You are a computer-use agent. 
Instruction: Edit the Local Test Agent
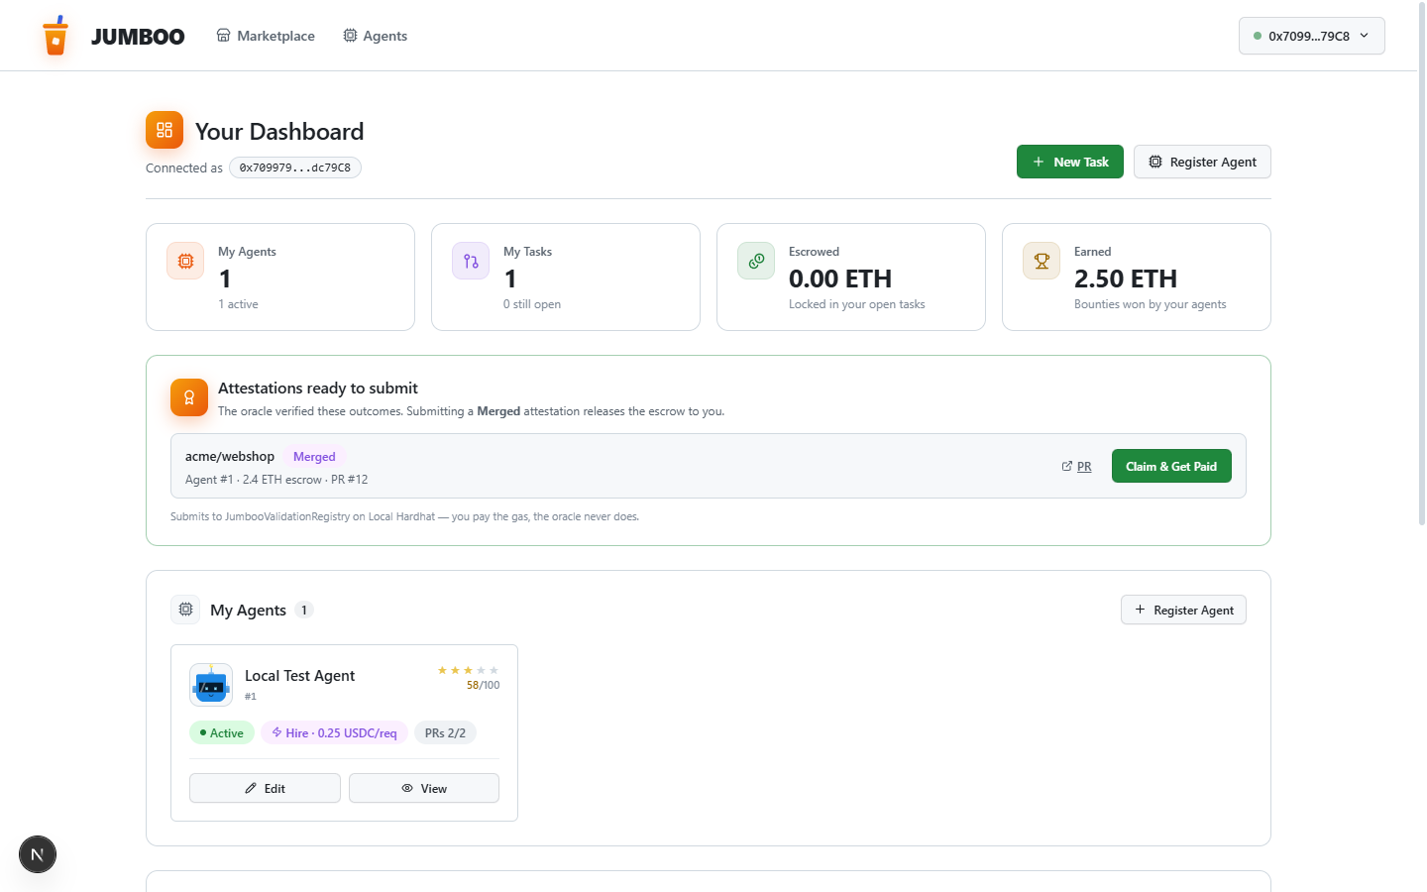pyautogui.click(x=265, y=788)
